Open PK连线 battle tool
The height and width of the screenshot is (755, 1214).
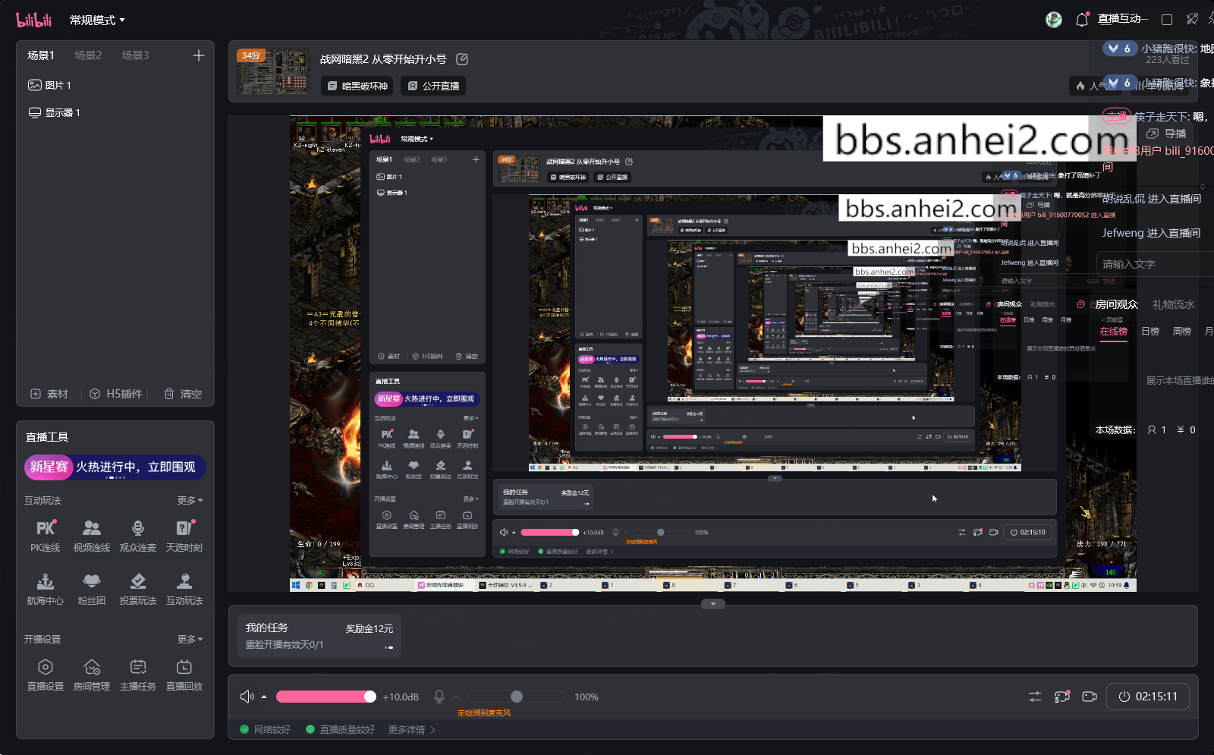[x=46, y=536]
